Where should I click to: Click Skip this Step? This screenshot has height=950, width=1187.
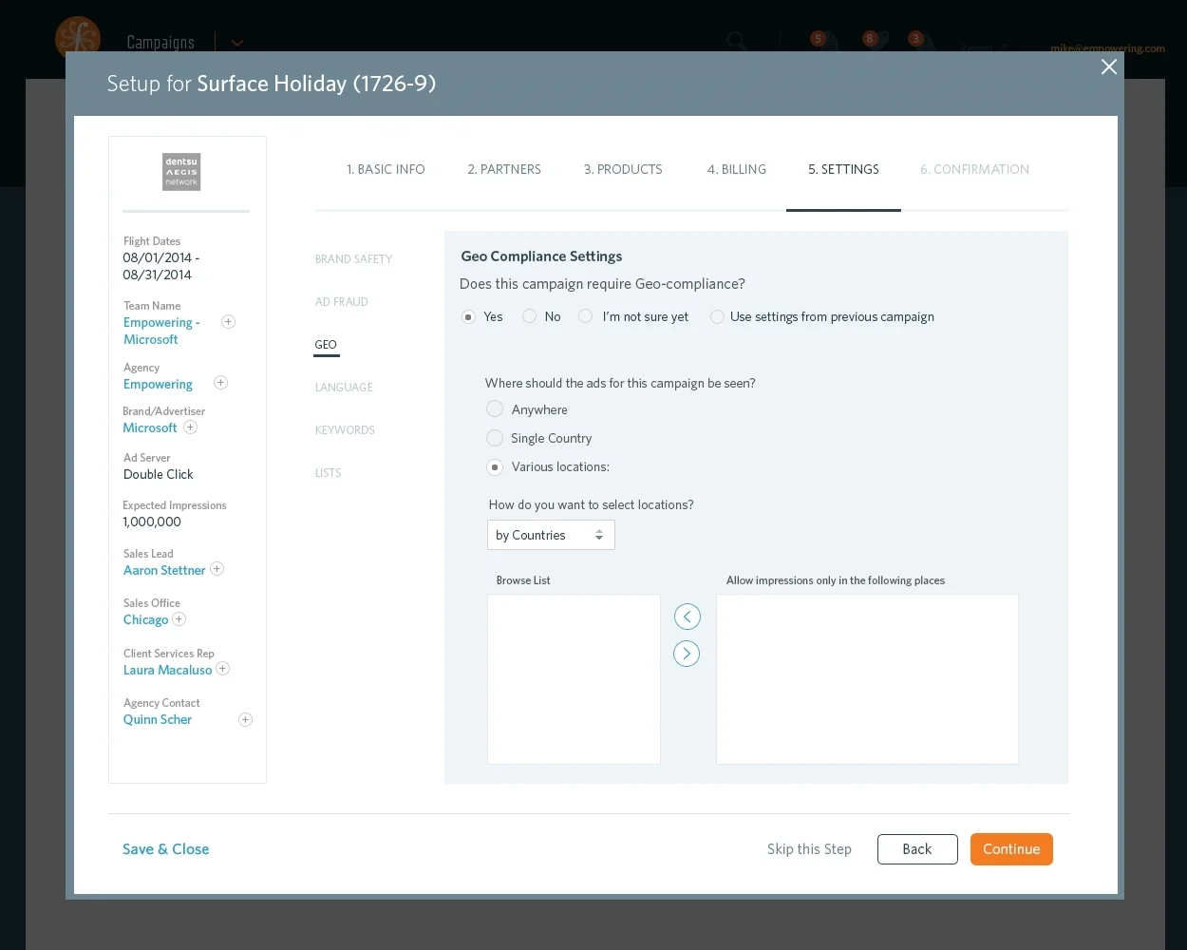pyautogui.click(x=809, y=849)
